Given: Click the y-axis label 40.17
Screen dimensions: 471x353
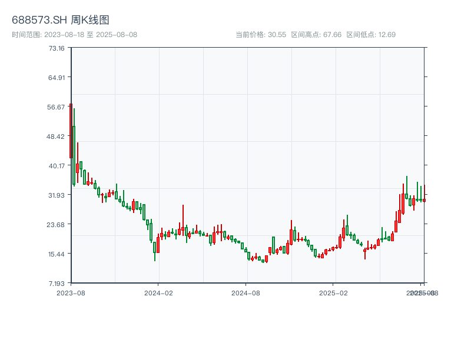Looking at the screenshot, I should click(x=57, y=166).
